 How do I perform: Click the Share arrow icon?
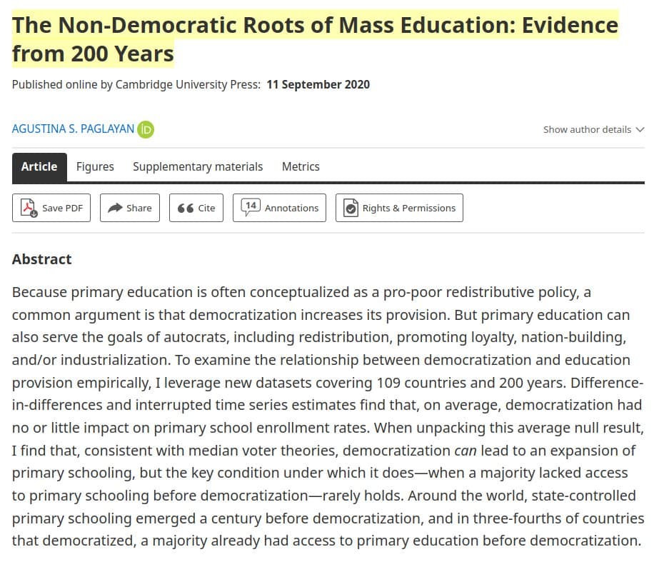pos(115,208)
